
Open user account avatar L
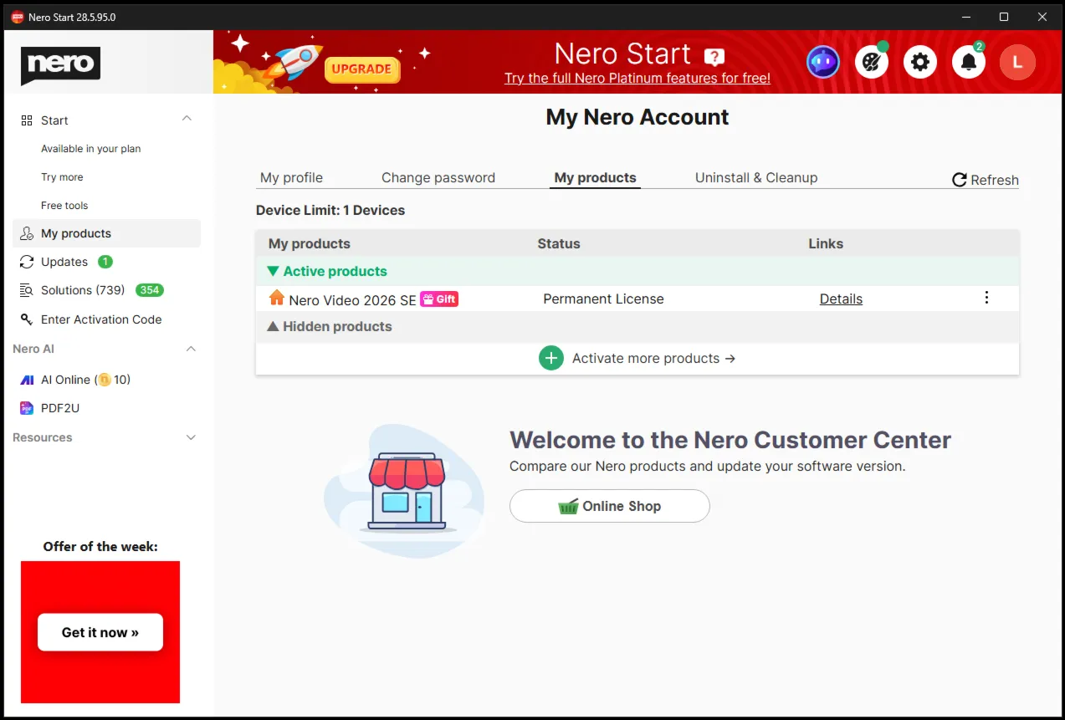pos(1017,62)
